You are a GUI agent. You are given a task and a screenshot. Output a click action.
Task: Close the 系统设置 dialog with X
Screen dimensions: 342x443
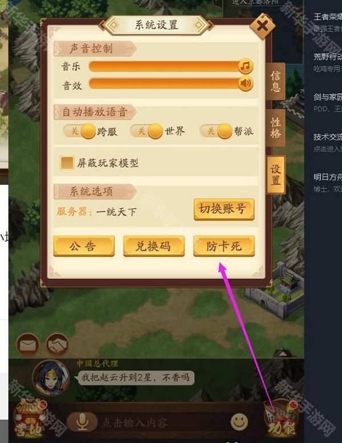click(262, 27)
